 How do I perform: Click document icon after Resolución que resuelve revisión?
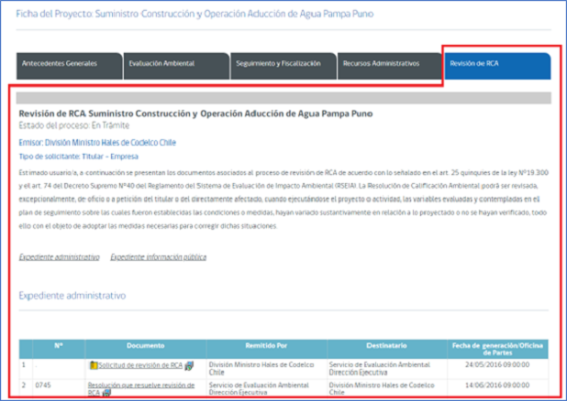(106, 393)
